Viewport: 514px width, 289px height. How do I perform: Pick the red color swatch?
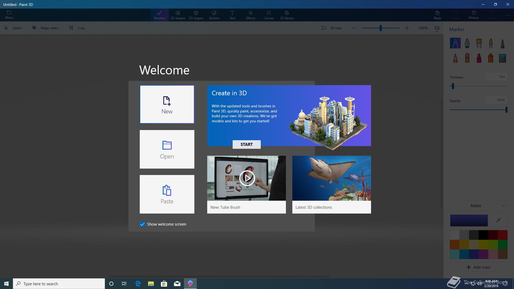click(503, 235)
